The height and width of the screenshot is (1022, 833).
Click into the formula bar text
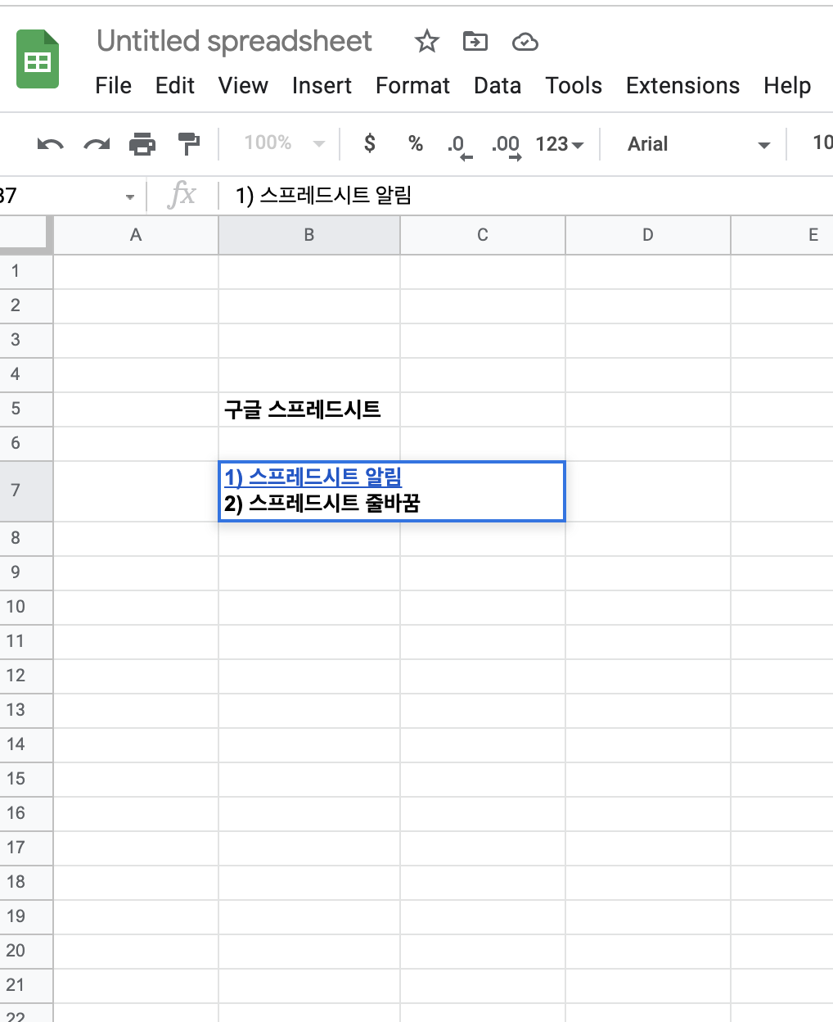point(323,195)
